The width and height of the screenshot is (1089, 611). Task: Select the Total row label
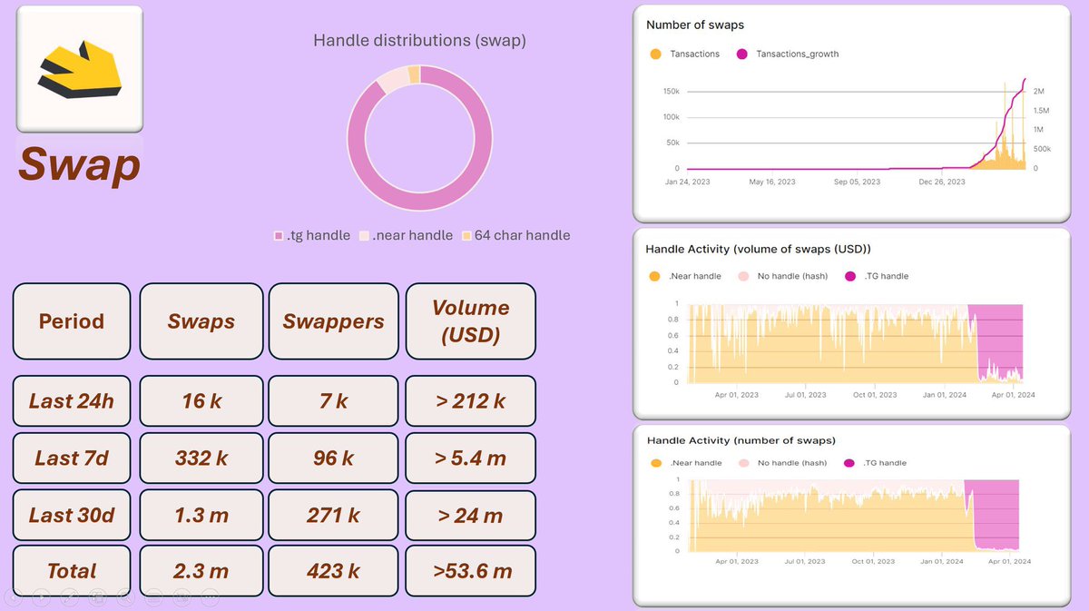pos(72,570)
